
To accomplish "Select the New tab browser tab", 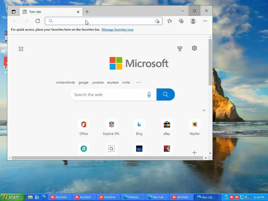I will click(51, 12).
